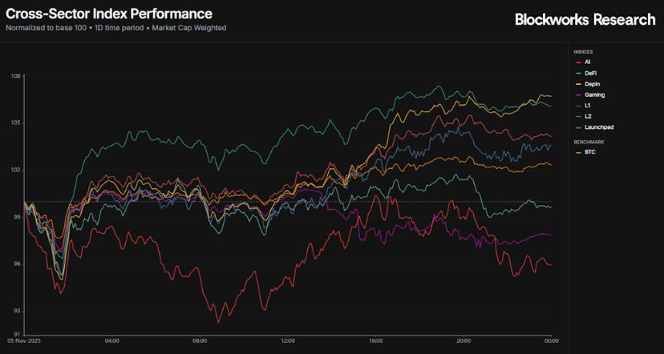This screenshot has width=664, height=354.
Task: Show or hide the L2 index
Action: coord(588,116)
